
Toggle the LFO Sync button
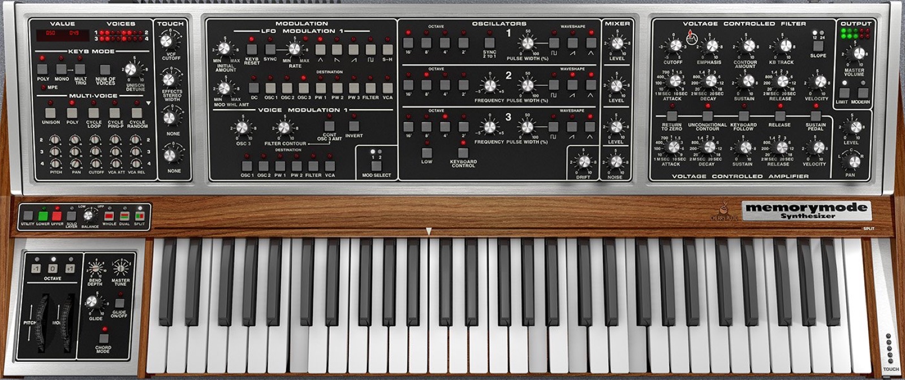pyautogui.click(x=270, y=49)
